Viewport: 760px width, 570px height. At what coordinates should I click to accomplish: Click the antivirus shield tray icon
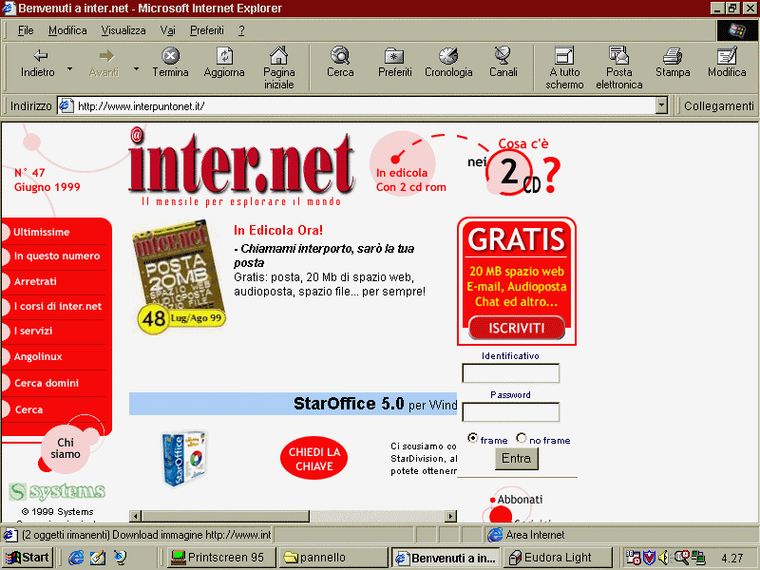(649, 558)
